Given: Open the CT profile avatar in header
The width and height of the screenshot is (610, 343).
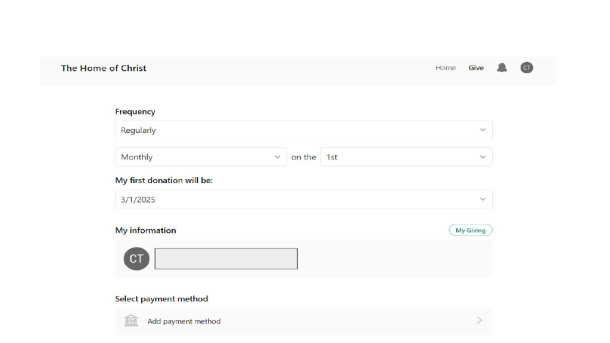Looking at the screenshot, I should (527, 68).
